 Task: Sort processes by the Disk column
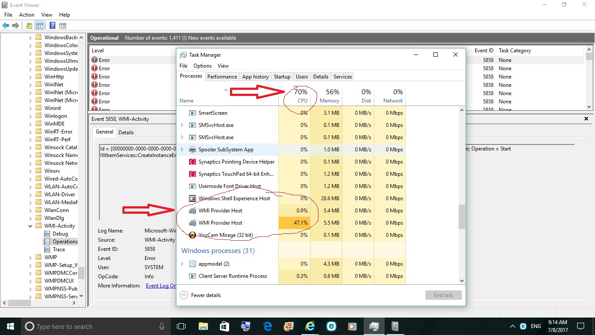(358, 96)
